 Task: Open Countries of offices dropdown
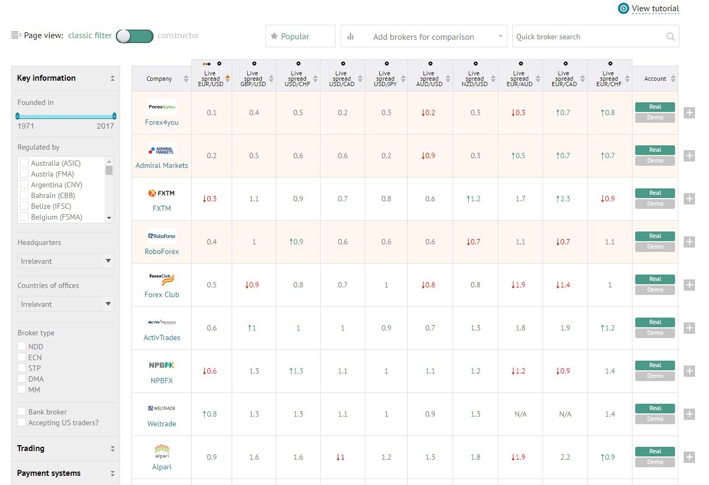click(x=66, y=304)
